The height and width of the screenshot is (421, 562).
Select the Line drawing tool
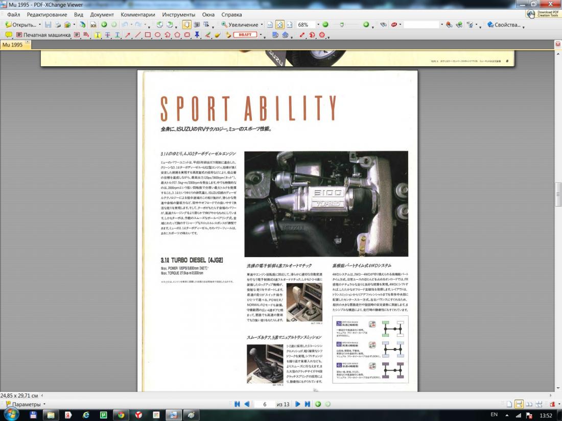(x=137, y=35)
